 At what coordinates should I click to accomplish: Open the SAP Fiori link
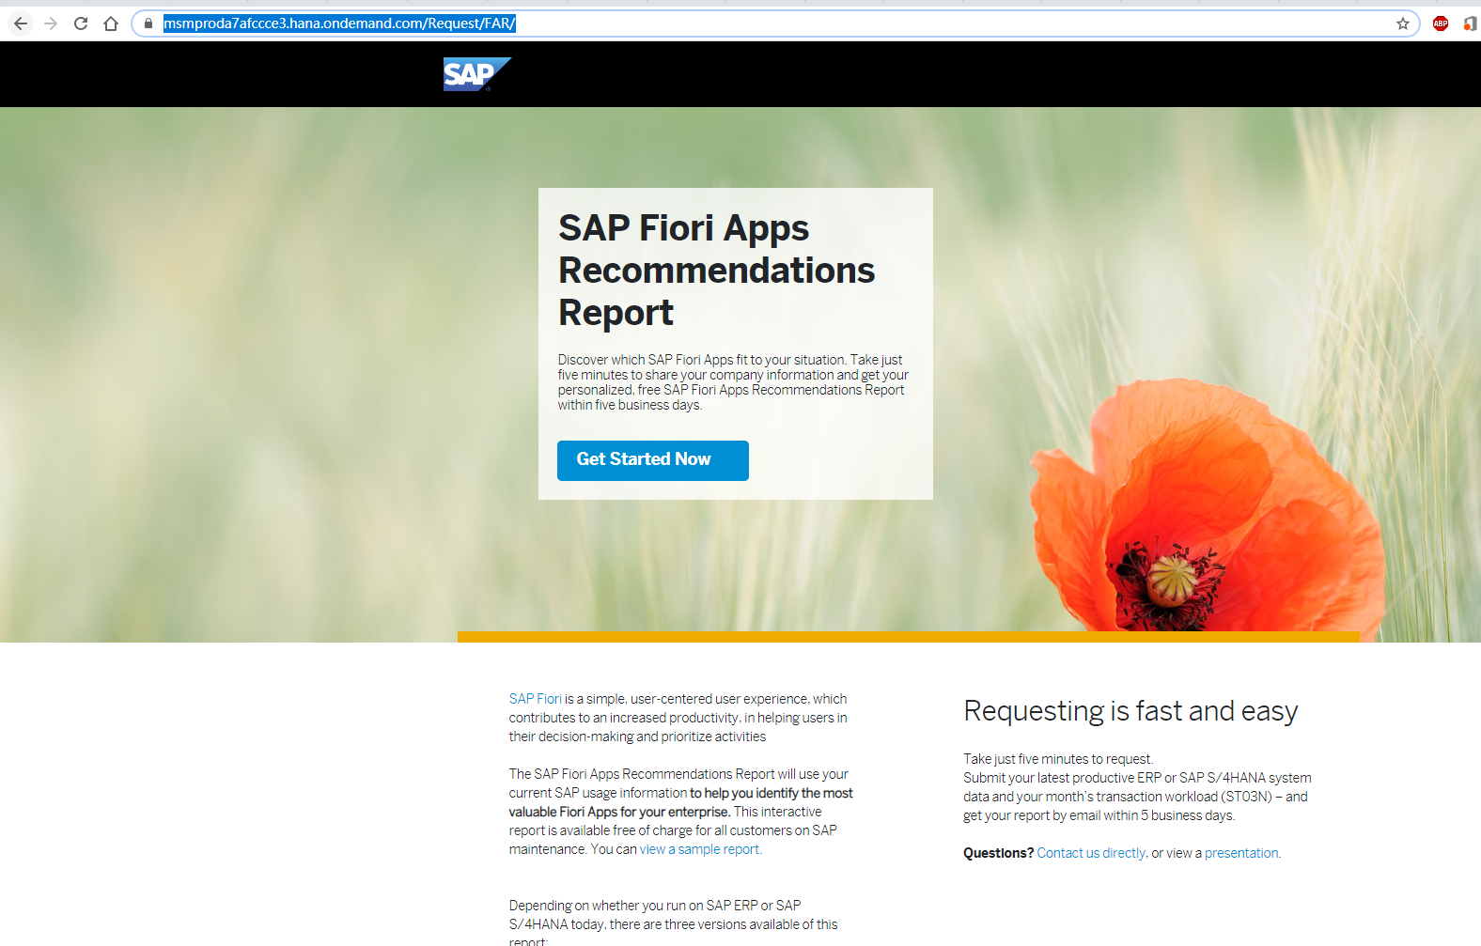[535, 699]
